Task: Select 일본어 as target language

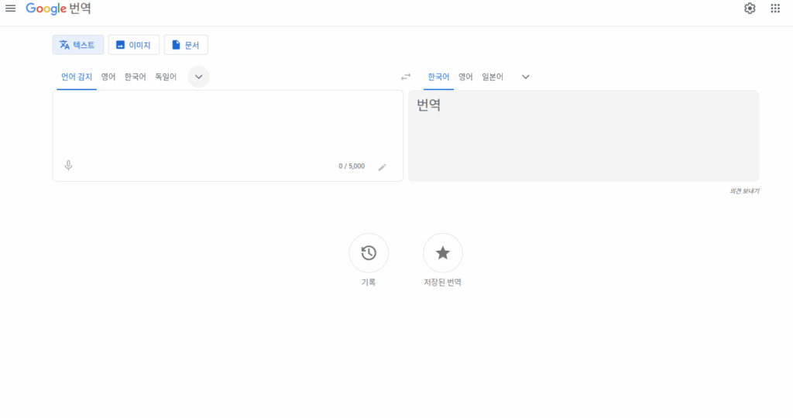Action: (x=492, y=77)
